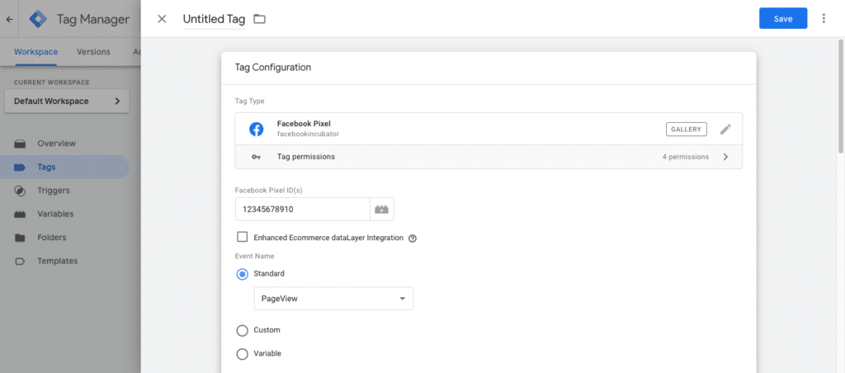Enable Enhanced Ecommerce dataLayer Integration checkbox
The width and height of the screenshot is (845, 373).
pyautogui.click(x=243, y=237)
